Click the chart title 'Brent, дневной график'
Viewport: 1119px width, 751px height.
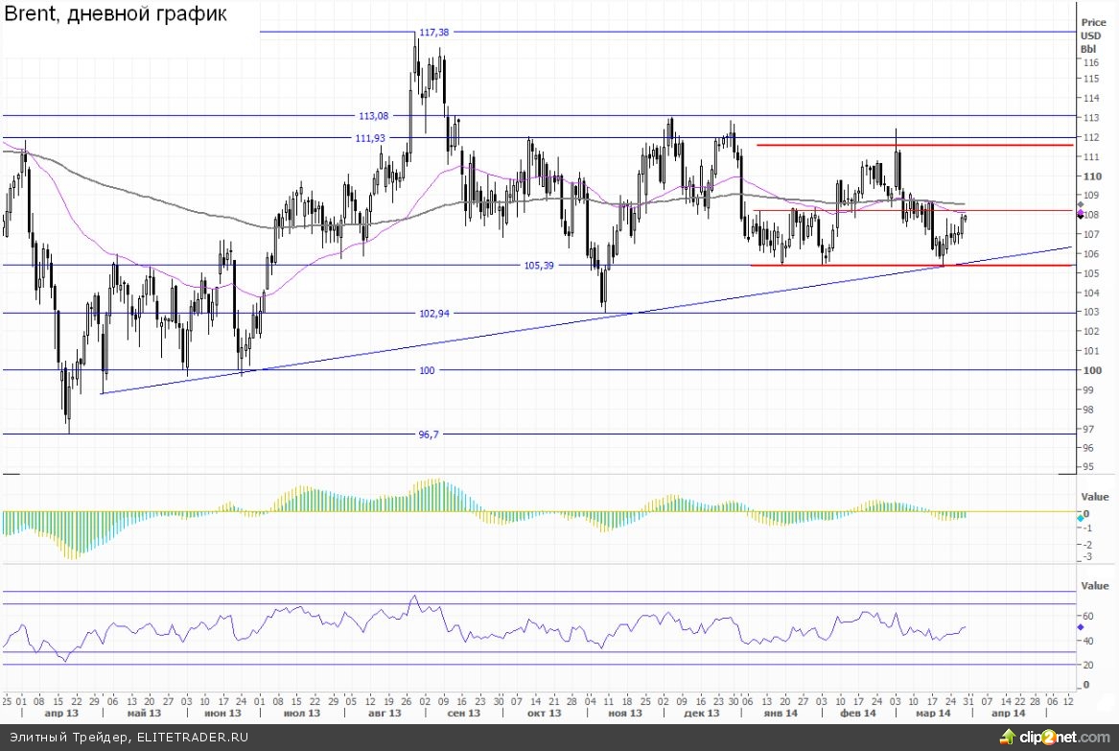click(x=115, y=15)
